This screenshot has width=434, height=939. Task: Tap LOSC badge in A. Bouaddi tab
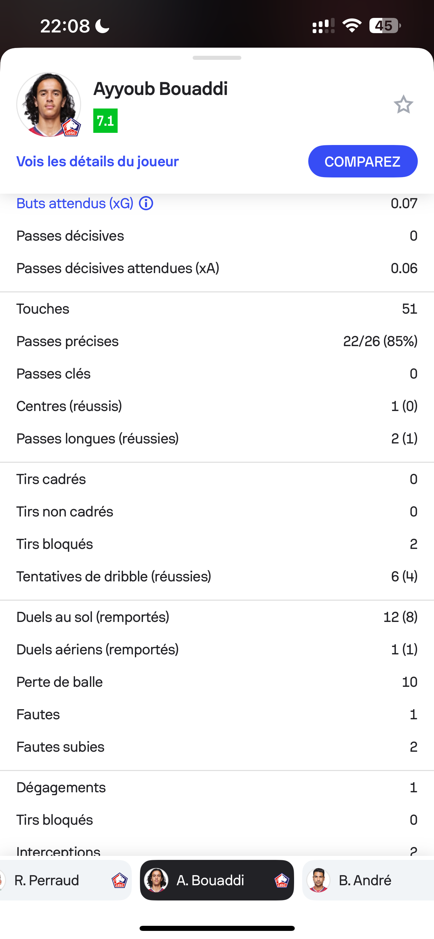[282, 880]
